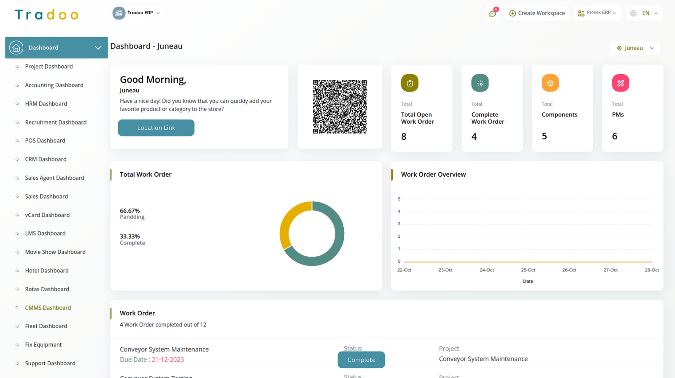The width and height of the screenshot is (675, 378).
Task: Open the EN language dropdown
Action: (x=650, y=13)
